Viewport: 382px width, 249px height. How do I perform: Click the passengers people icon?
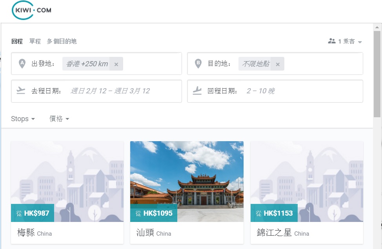click(x=331, y=41)
